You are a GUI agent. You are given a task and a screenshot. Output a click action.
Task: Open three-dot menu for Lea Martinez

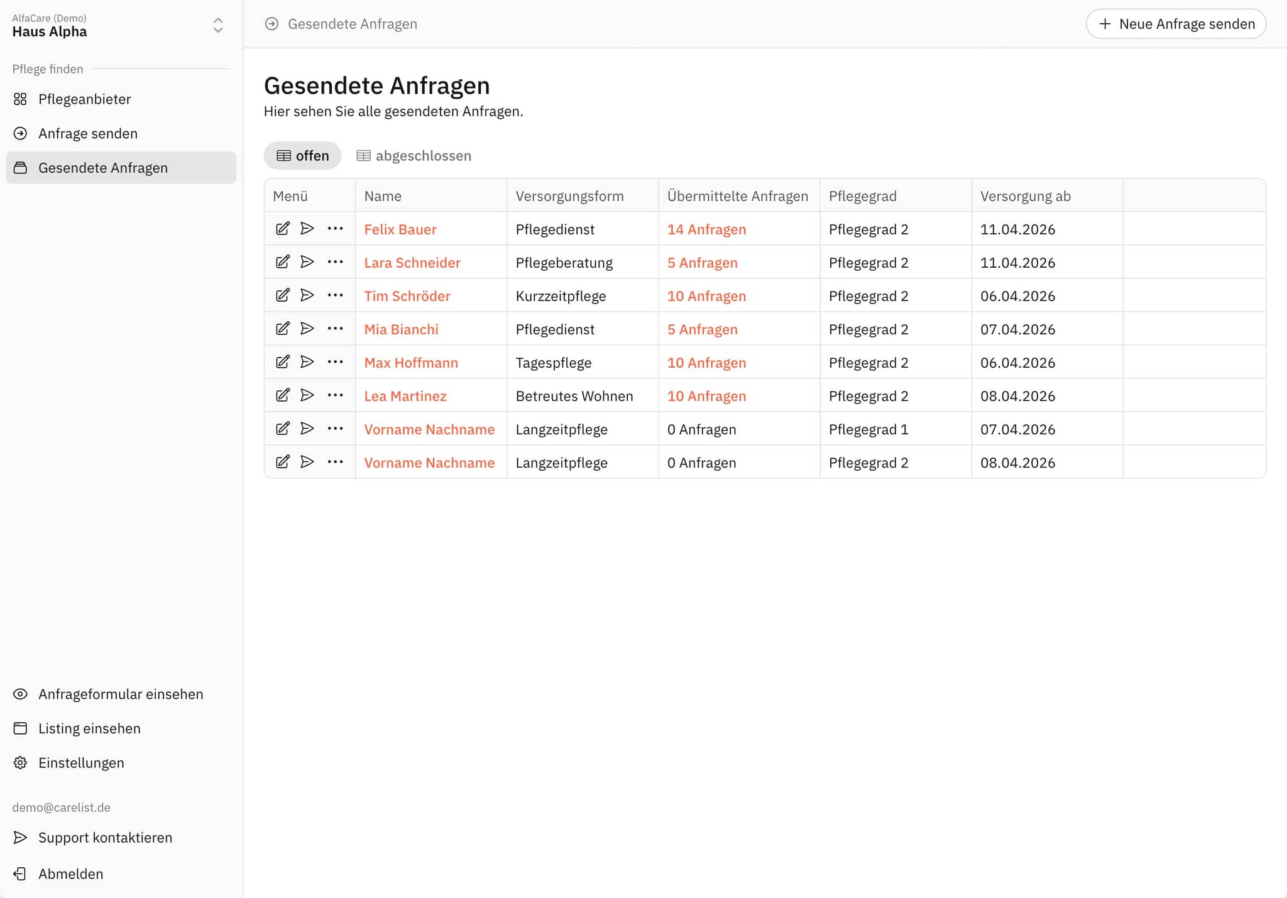335,395
